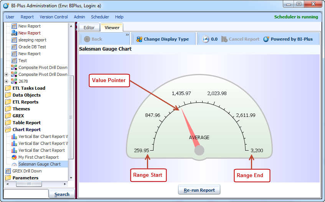The width and height of the screenshot is (325, 202).
Task: Open the Scheduler menu
Action: coord(100,17)
